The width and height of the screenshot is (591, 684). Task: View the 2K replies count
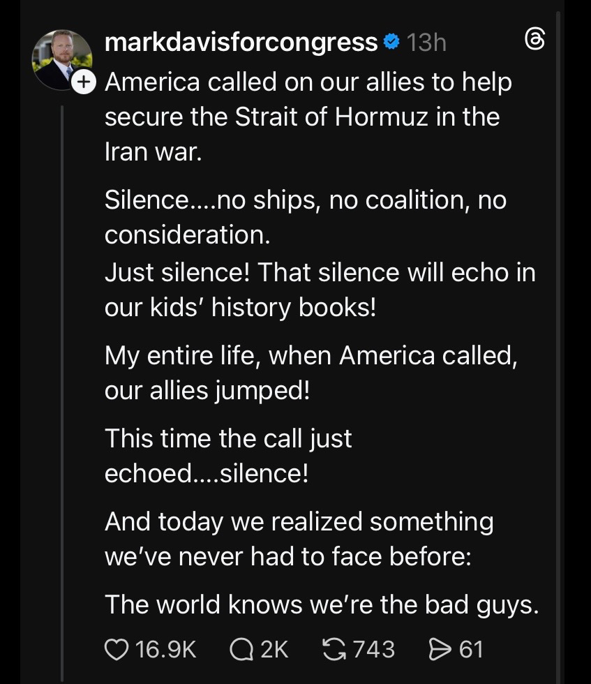coord(274,649)
